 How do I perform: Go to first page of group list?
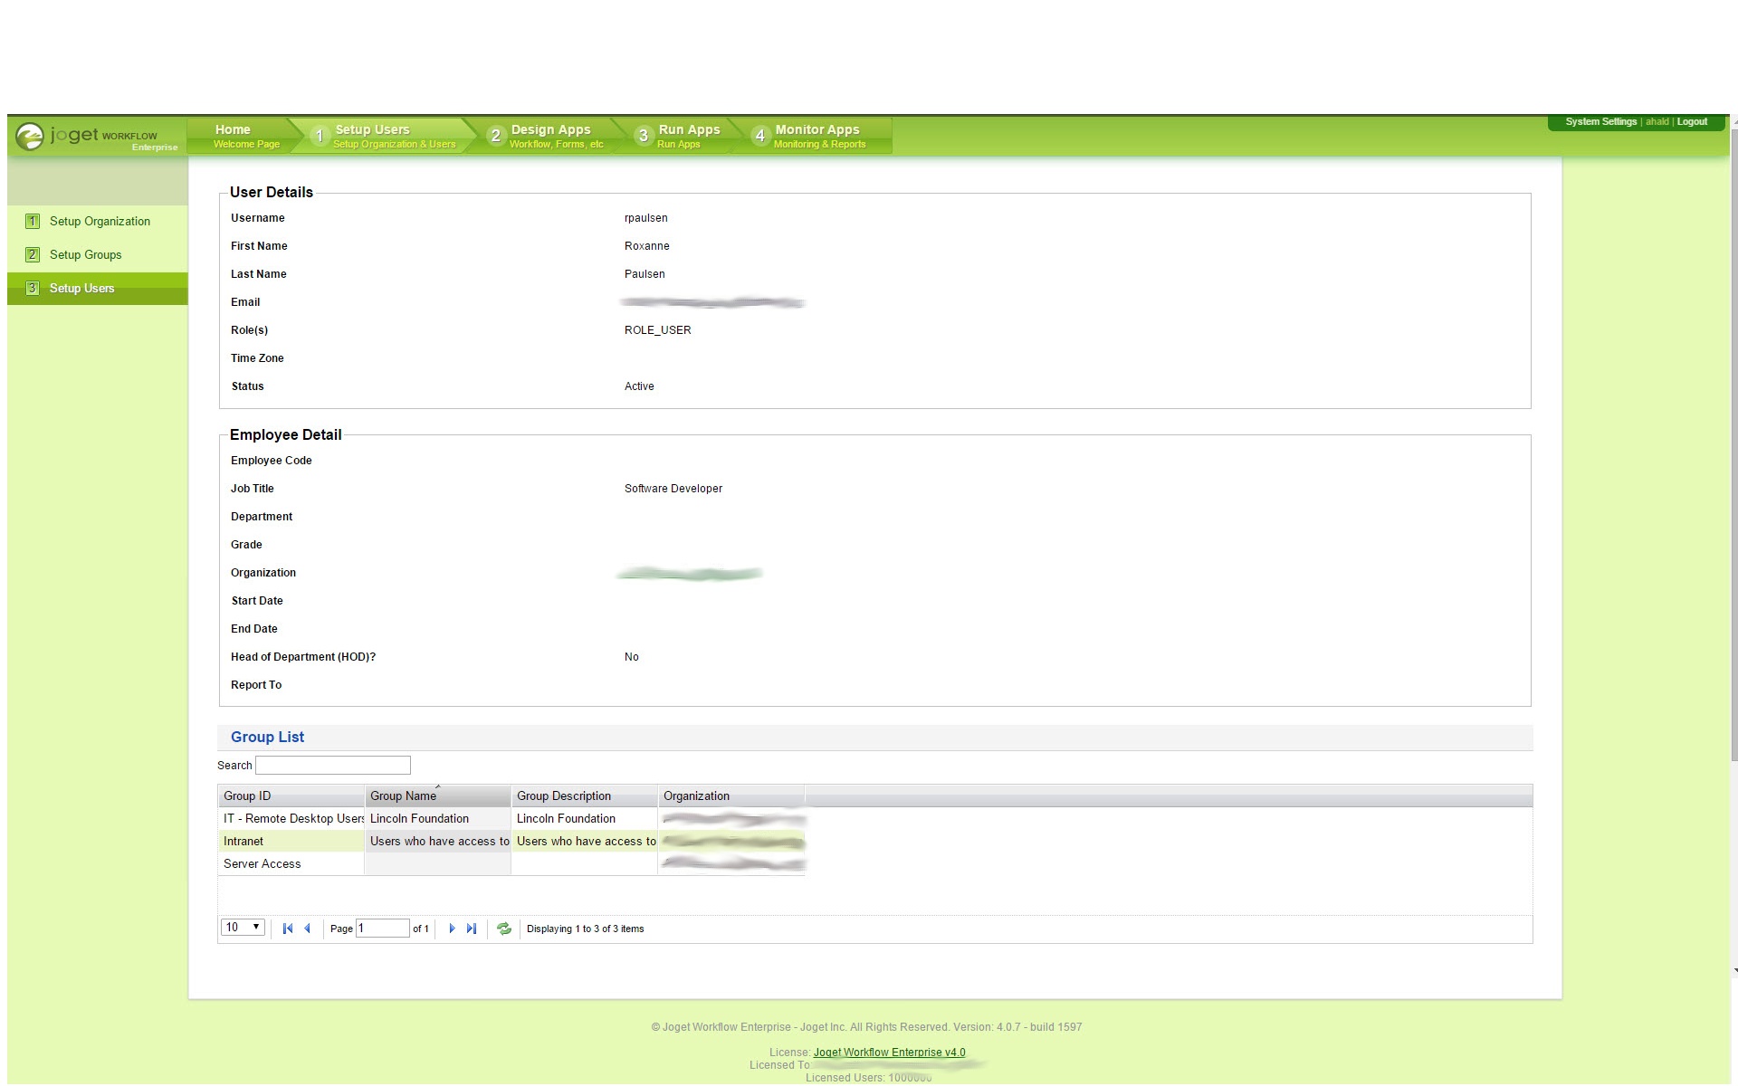click(288, 929)
